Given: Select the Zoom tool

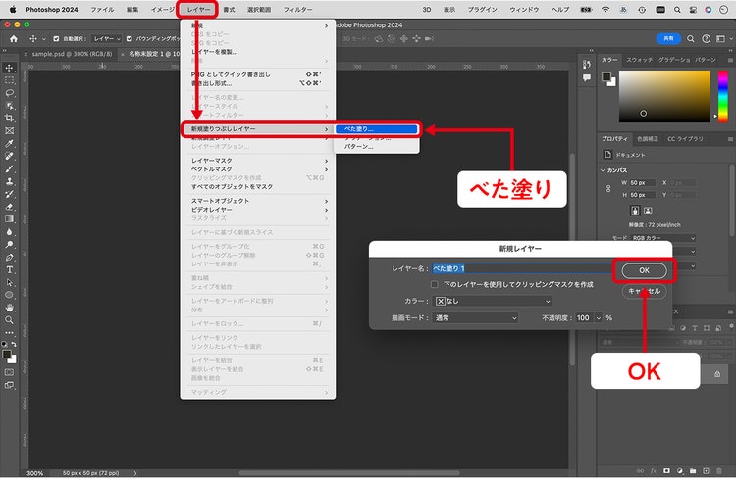Looking at the screenshot, I should pos(9,320).
